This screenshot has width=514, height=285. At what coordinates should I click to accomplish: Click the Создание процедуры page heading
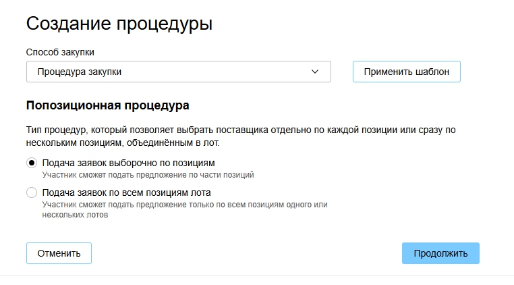coord(119,24)
